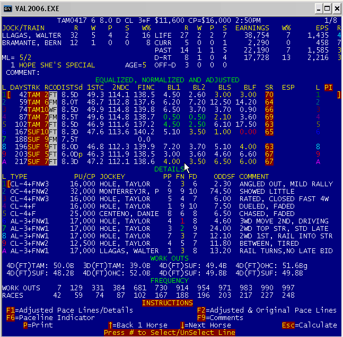Screen dimensions: 343x337
Task: Click comment SHOWED LITTLE
Action: coord(267,192)
